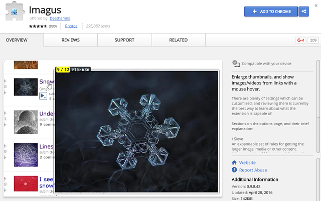Open the Support tab
Image resolution: width=321 pixels, height=201 pixels.
tap(124, 40)
